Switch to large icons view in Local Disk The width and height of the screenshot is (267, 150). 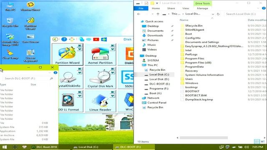pos(263,142)
